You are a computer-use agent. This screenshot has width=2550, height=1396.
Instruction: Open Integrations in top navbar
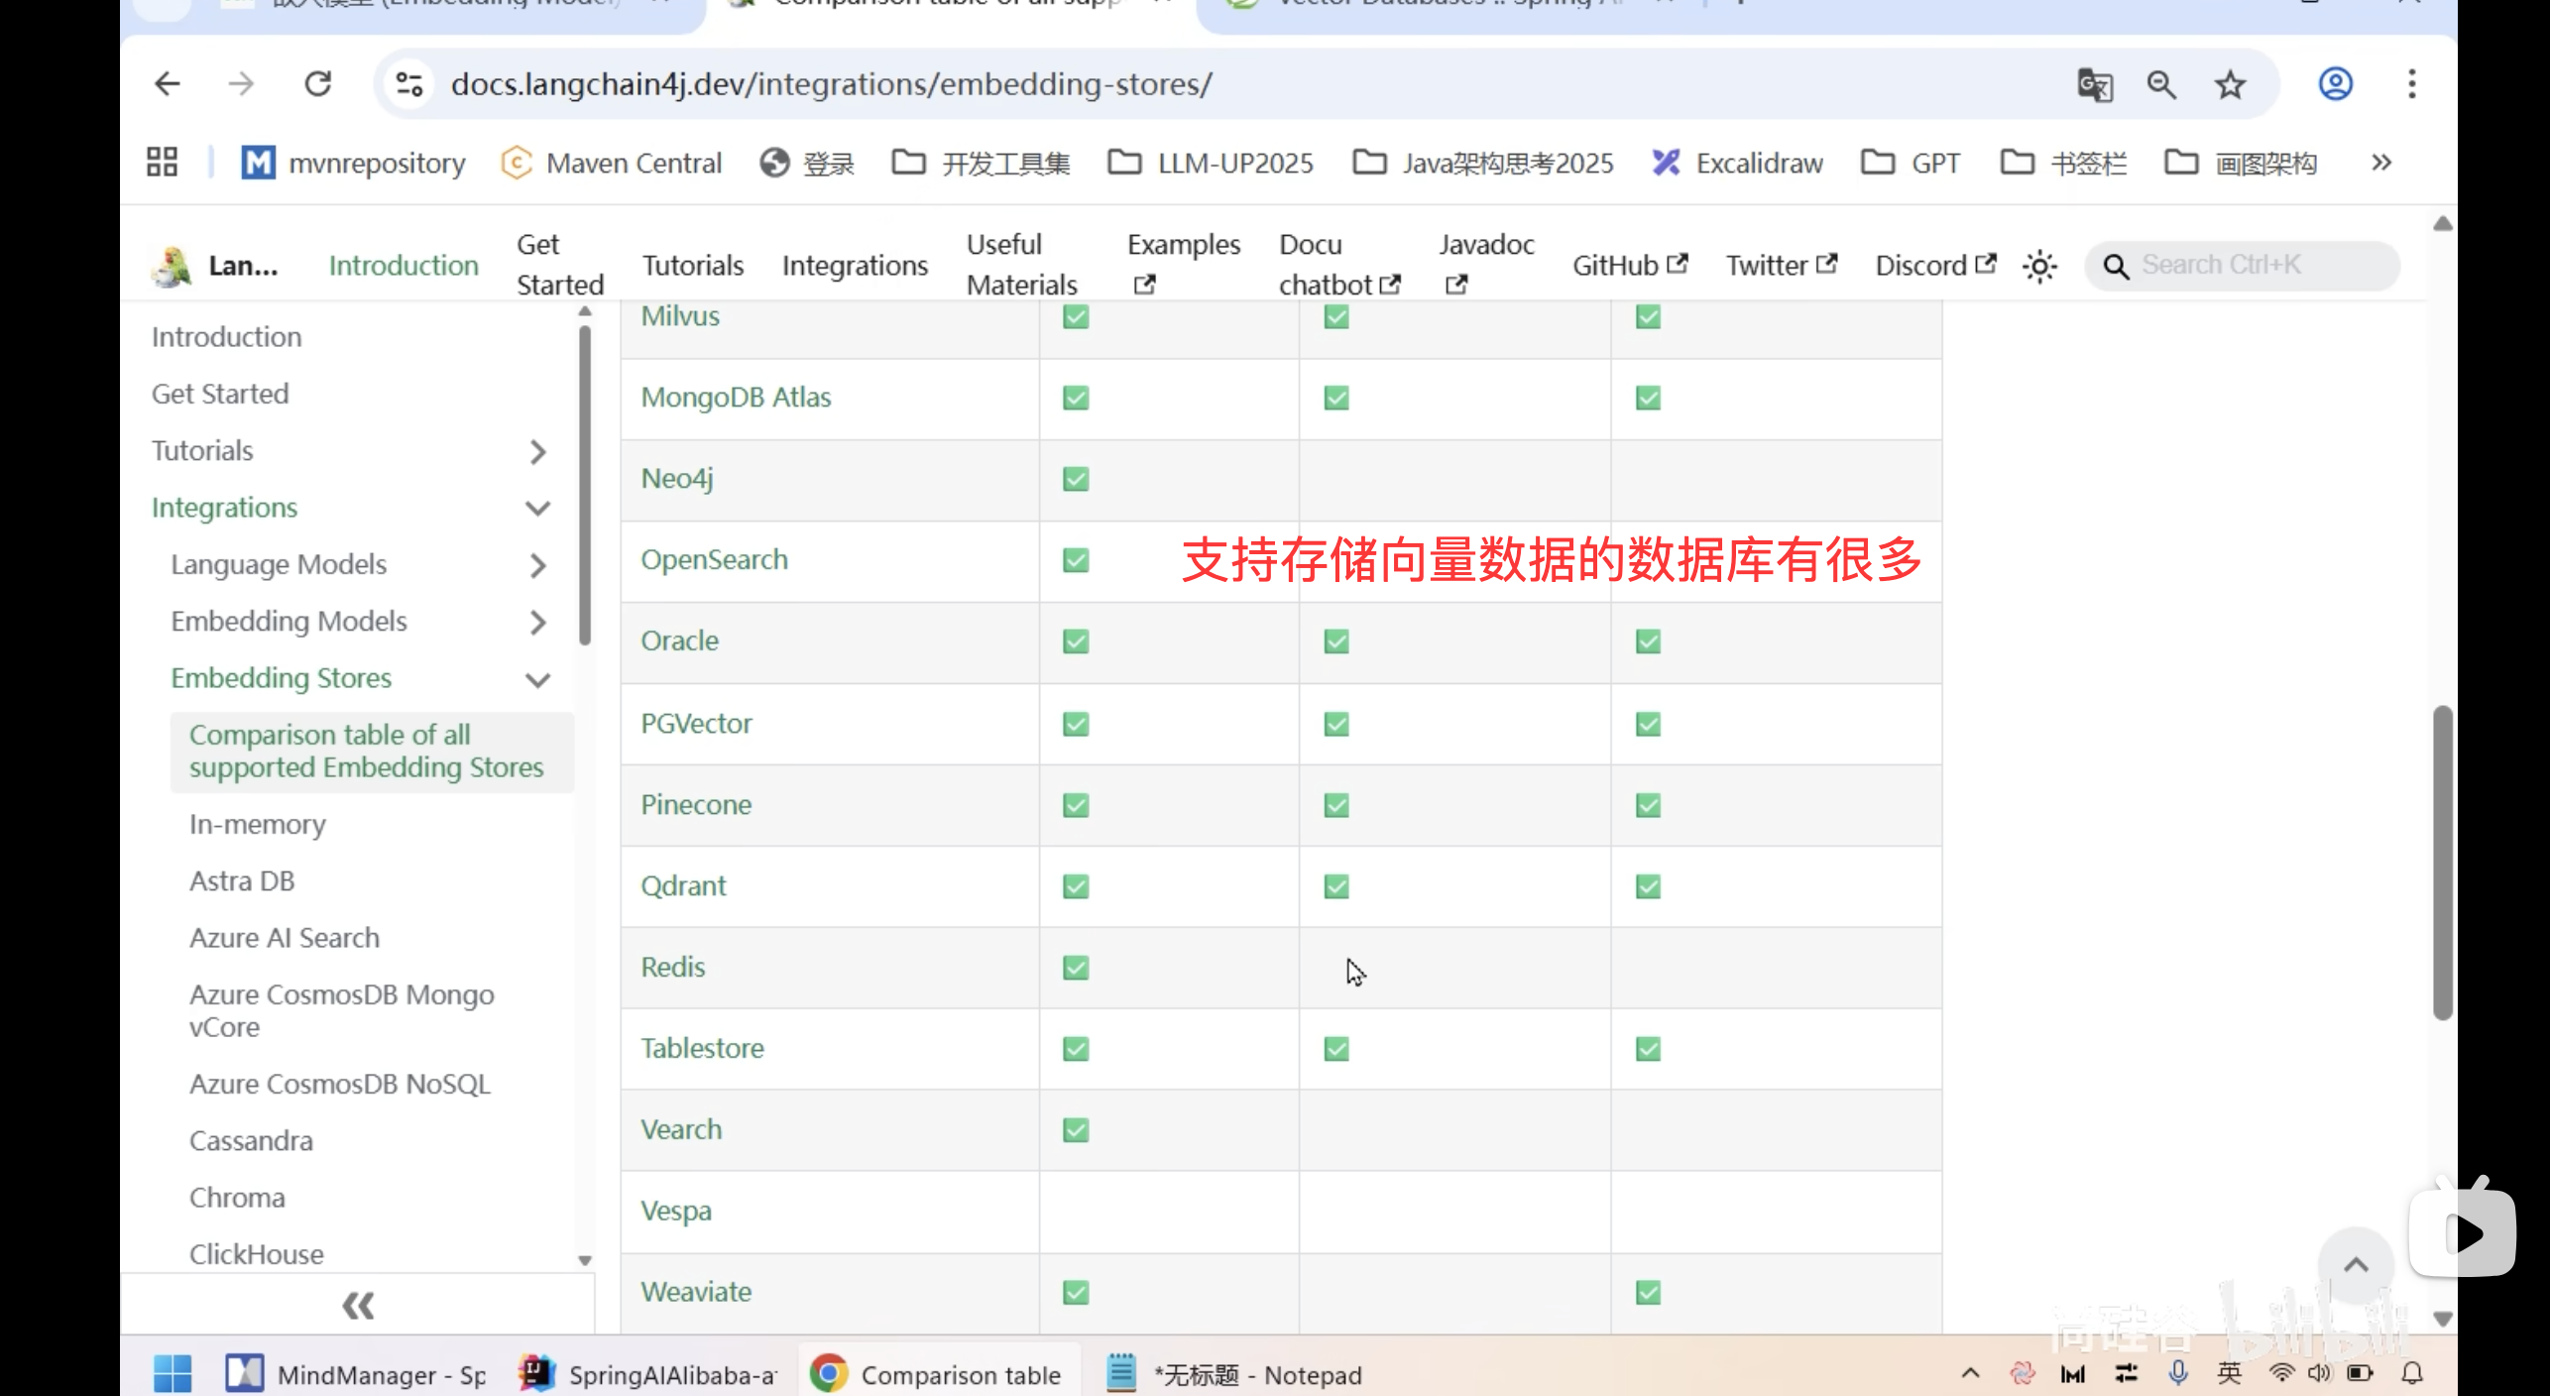(855, 265)
